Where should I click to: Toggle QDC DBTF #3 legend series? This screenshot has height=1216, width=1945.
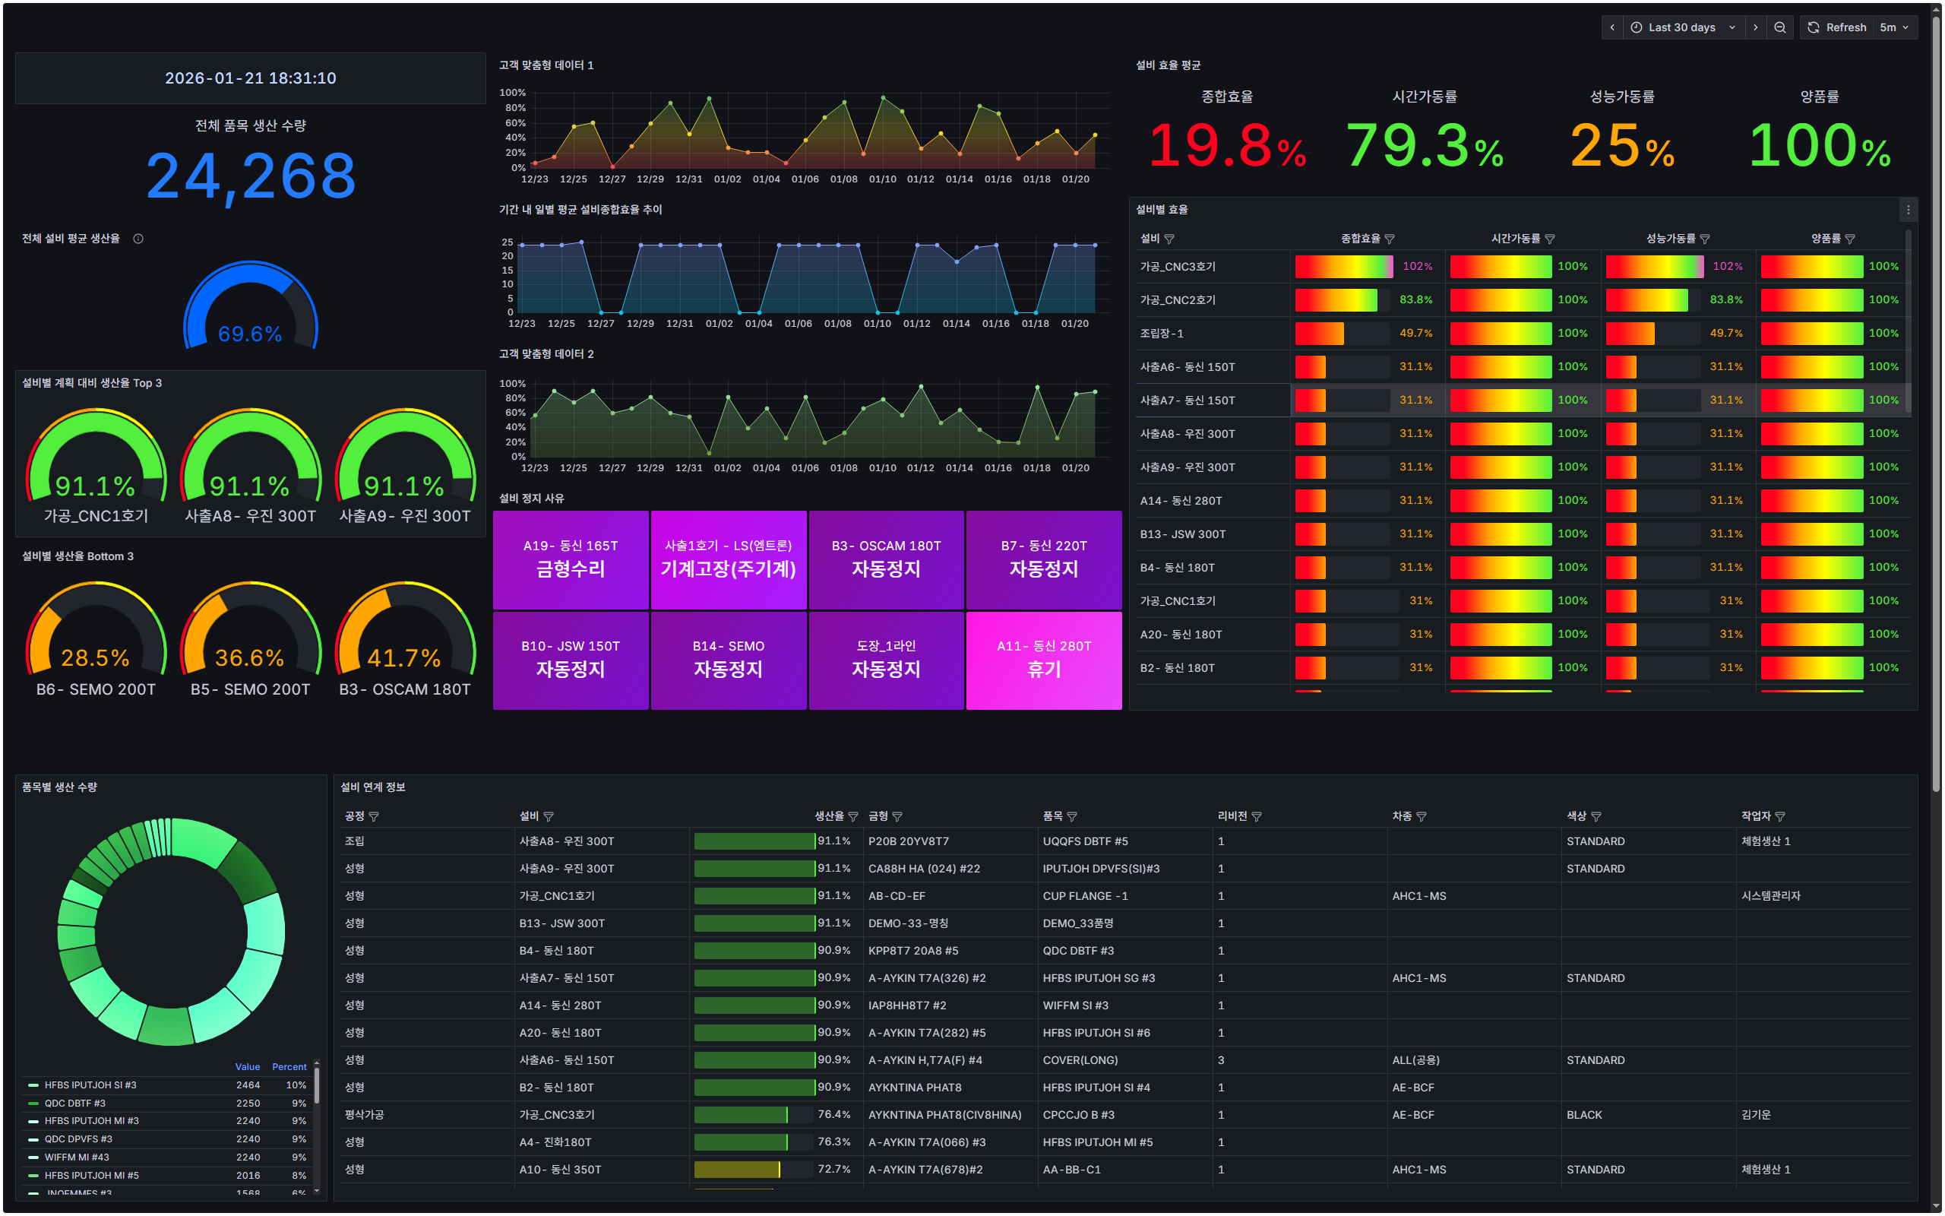pyautogui.click(x=74, y=1104)
